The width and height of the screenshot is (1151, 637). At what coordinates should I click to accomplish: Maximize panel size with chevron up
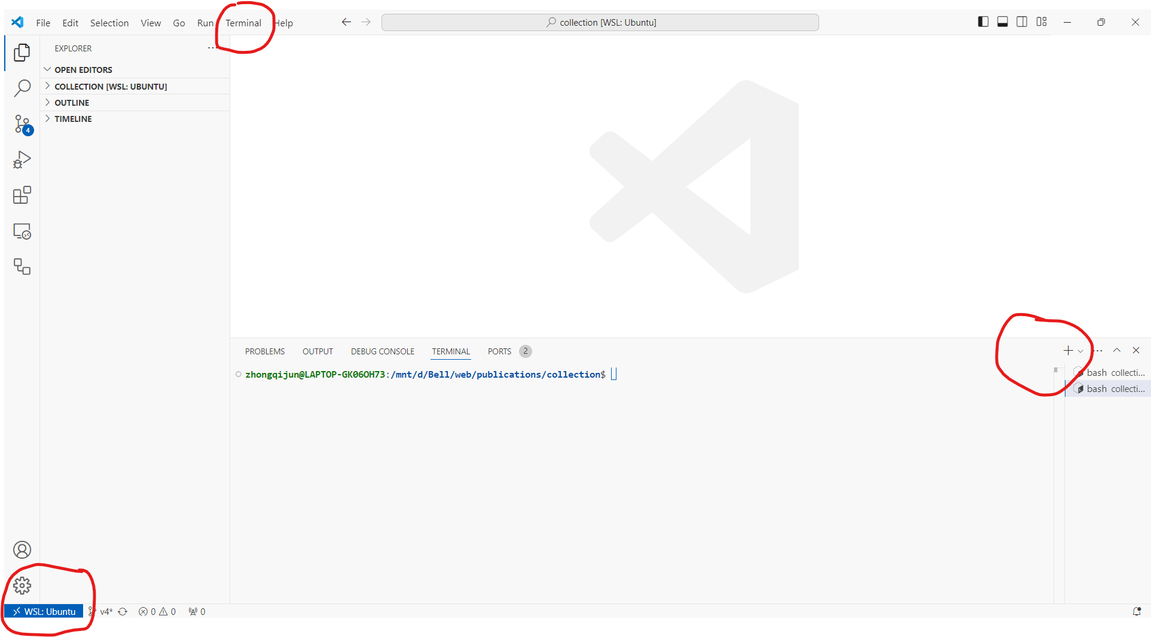(1116, 351)
